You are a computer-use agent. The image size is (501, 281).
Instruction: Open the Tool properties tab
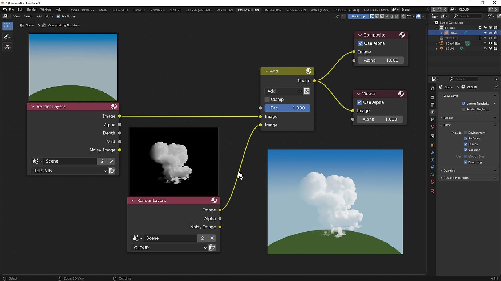point(432,88)
